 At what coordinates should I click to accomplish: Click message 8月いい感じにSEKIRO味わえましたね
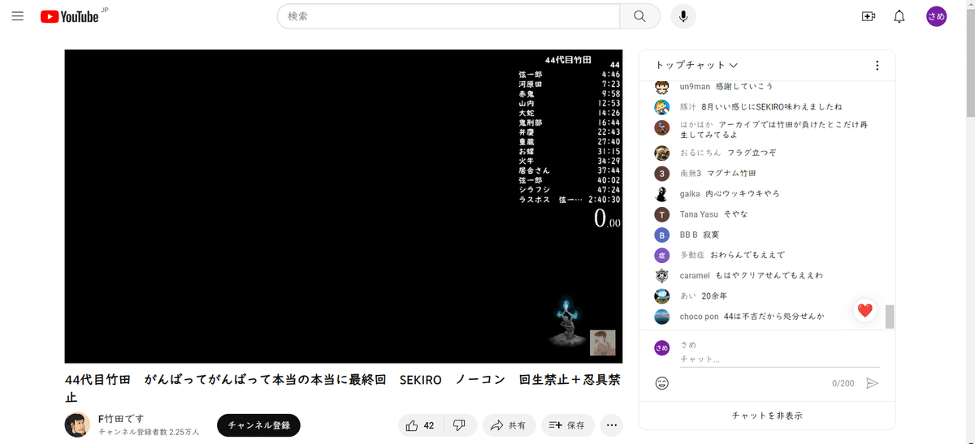772,107
